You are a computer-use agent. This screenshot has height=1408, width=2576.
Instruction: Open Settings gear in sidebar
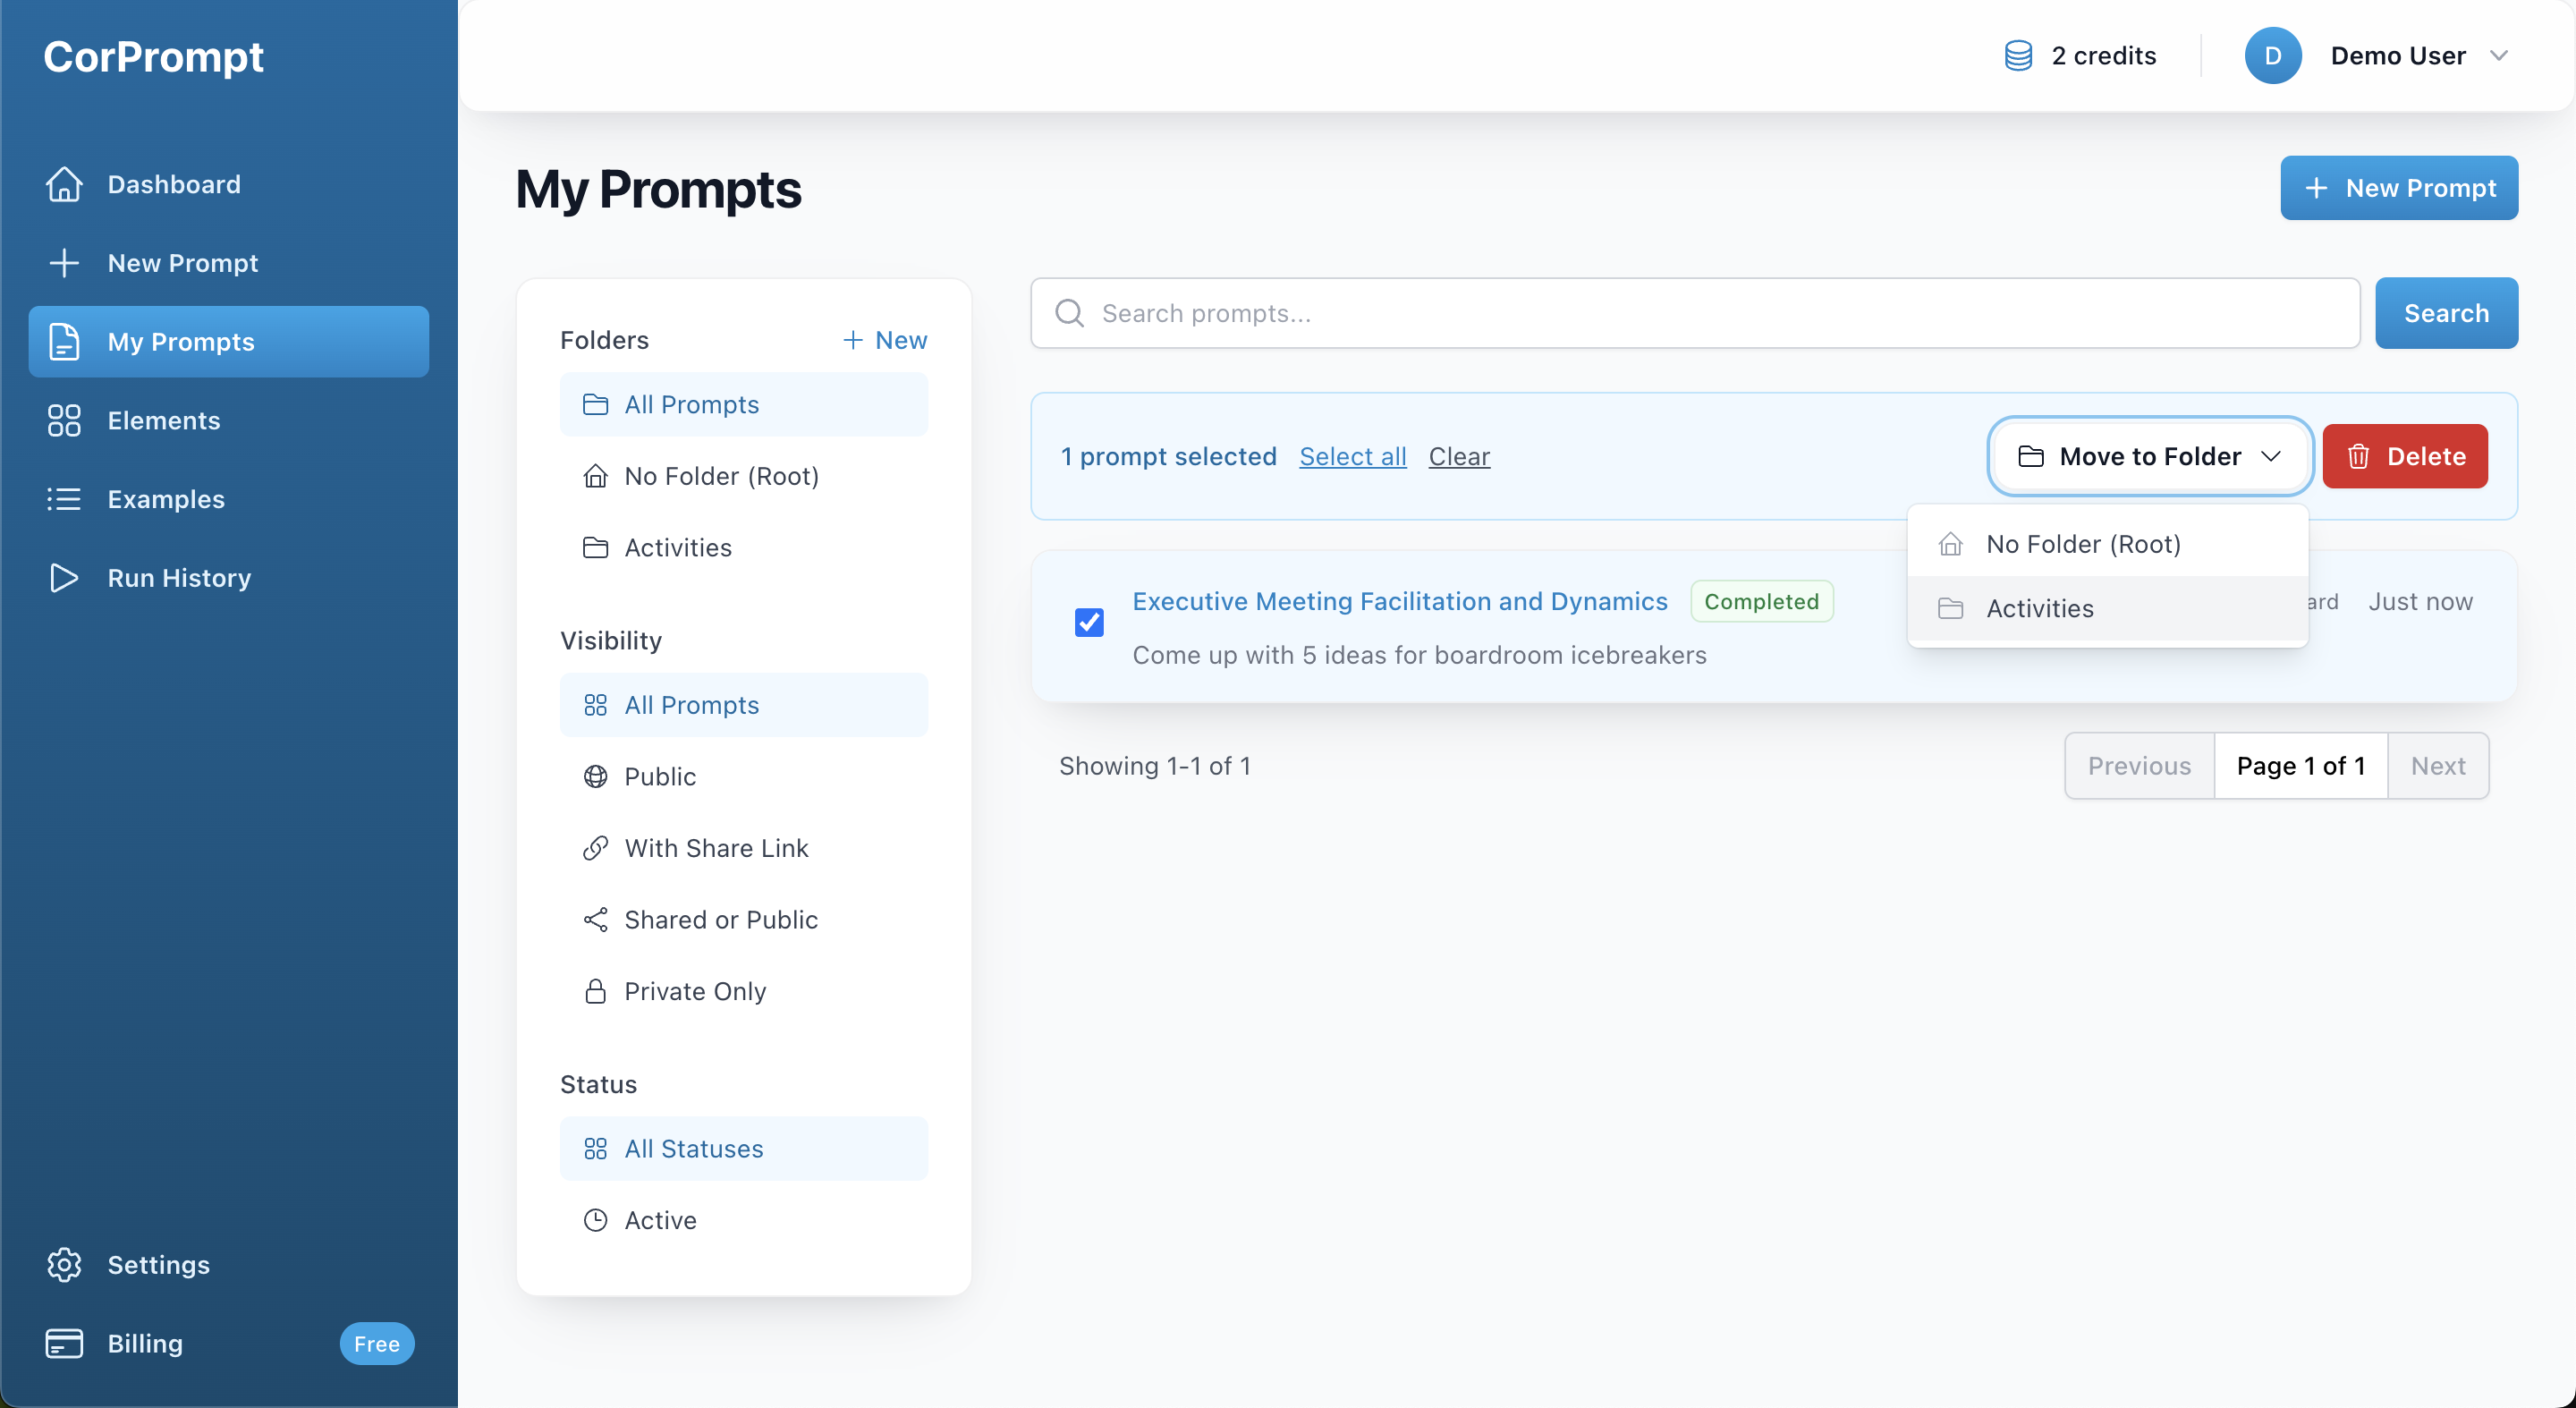64,1264
